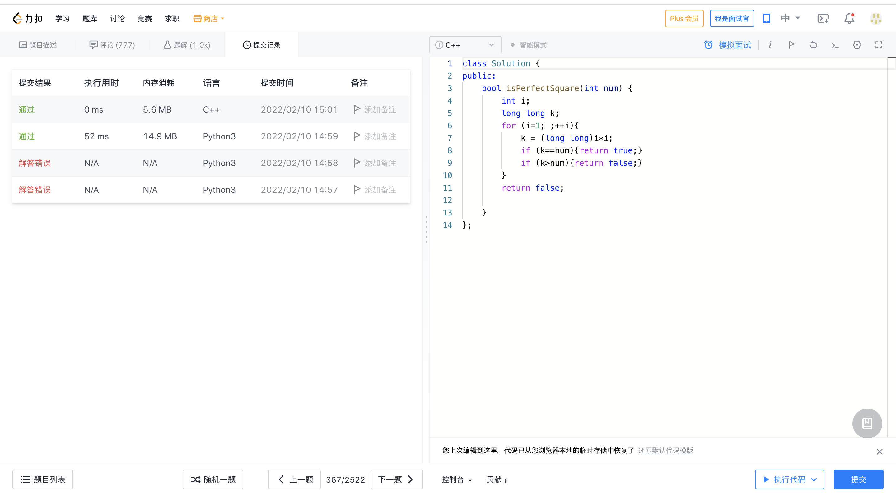The height and width of the screenshot is (495, 896).
Task: Pick a random problem 随机一题
Action: [x=213, y=479]
